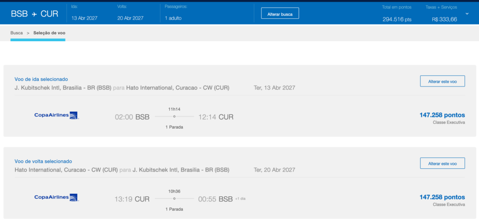Change the selected outbound flight
The width and height of the screenshot is (479, 222).
(443, 81)
